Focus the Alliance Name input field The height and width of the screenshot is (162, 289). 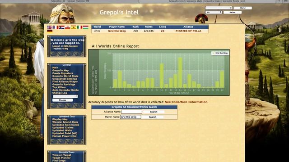coord(131,112)
